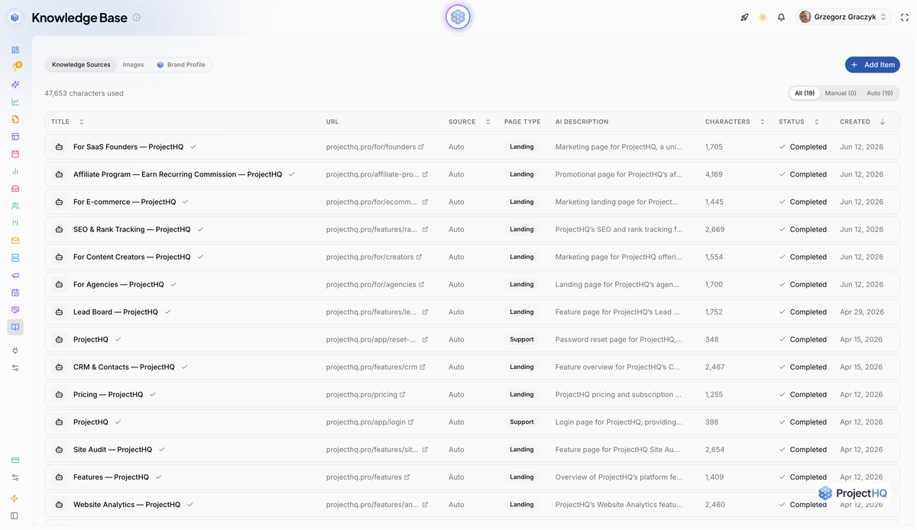Enter fullscreen using the corner-brackets icon
This screenshot has width=917, height=530.
905,17
